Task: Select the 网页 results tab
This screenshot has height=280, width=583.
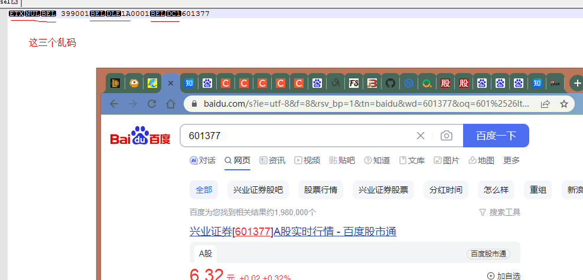Action: coord(237,160)
